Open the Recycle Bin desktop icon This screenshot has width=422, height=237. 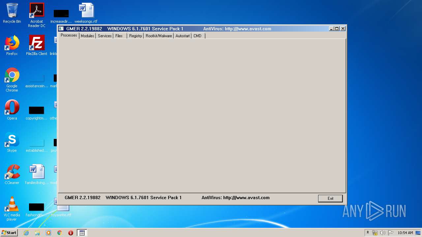coord(12,13)
